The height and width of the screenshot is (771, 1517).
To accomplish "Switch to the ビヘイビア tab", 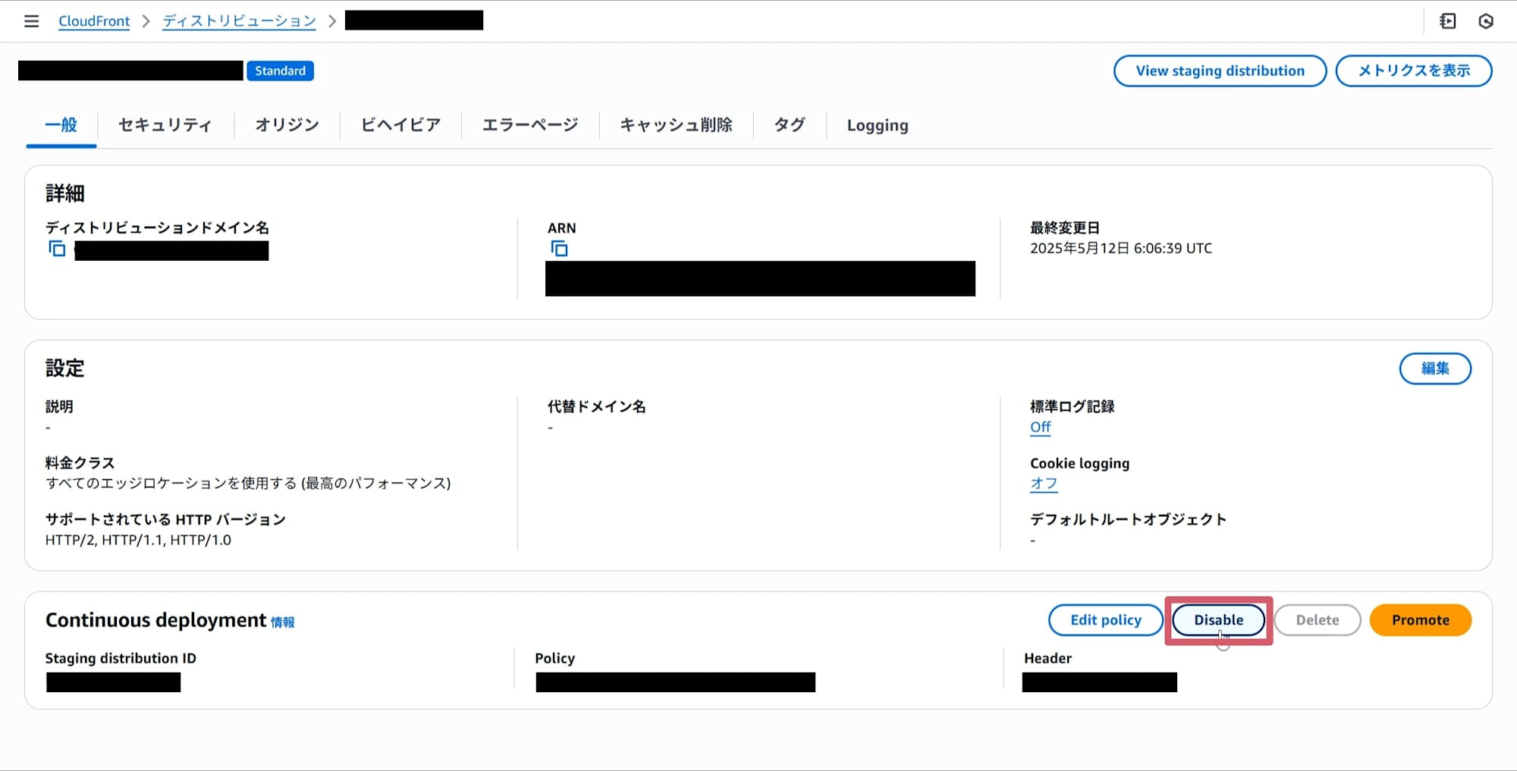I will pos(400,125).
